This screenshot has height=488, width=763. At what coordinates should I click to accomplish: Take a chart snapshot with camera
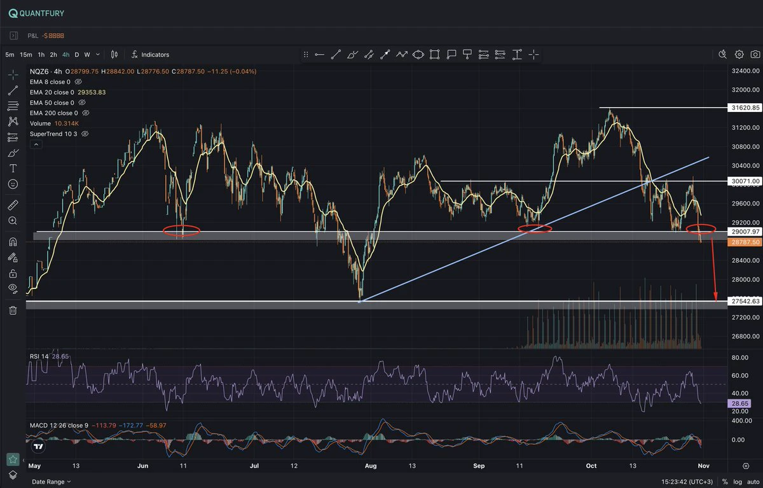pos(755,55)
